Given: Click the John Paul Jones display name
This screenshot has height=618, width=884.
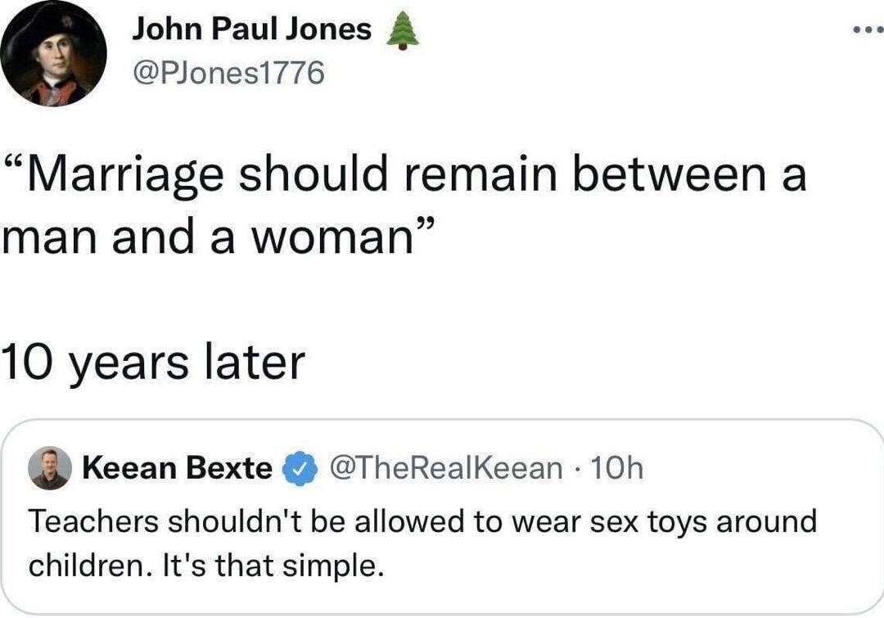Looking at the screenshot, I should point(250,27).
